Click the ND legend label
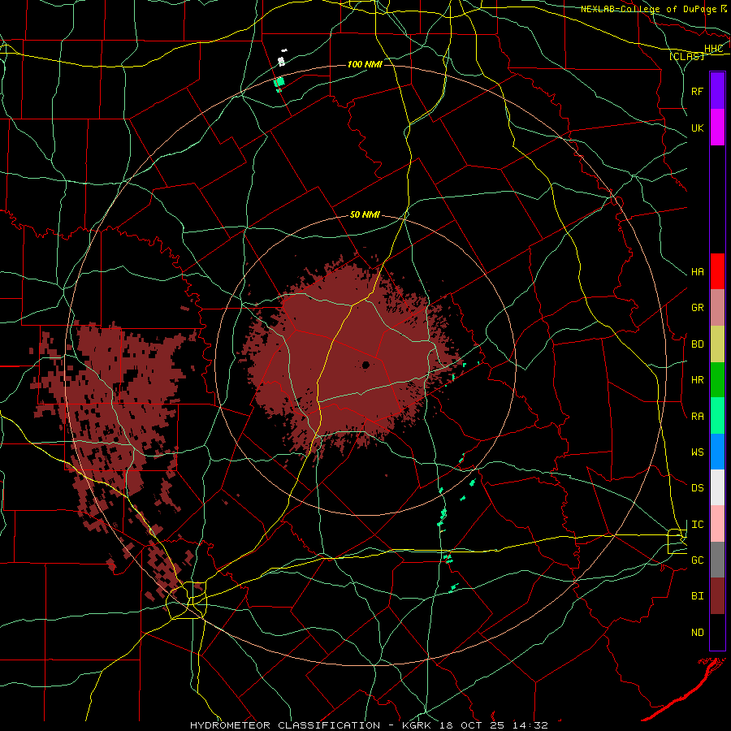The width and height of the screenshot is (731, 731). [698, 633]
